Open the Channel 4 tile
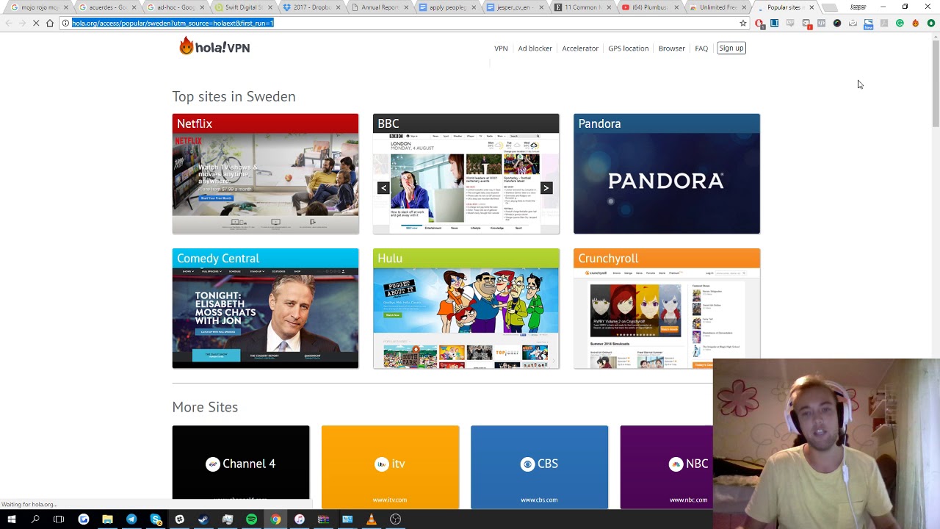940x529 pixels. (241, 467)
